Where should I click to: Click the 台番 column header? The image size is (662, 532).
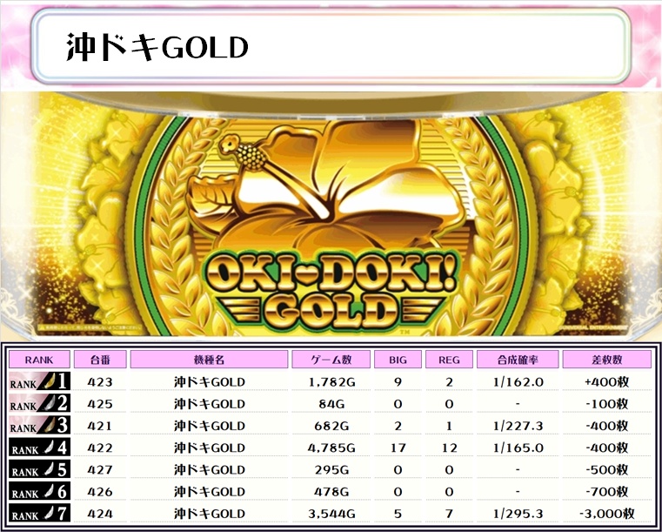(x=100, y=360)
